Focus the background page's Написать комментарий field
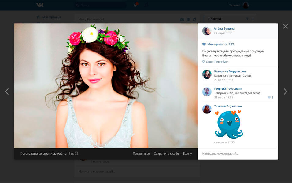This screenshot has width=292, height=183. click(x=137, y=171)
